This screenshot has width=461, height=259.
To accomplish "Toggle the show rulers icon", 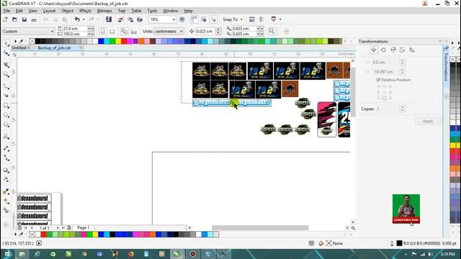I will click(x=194, y=19).
